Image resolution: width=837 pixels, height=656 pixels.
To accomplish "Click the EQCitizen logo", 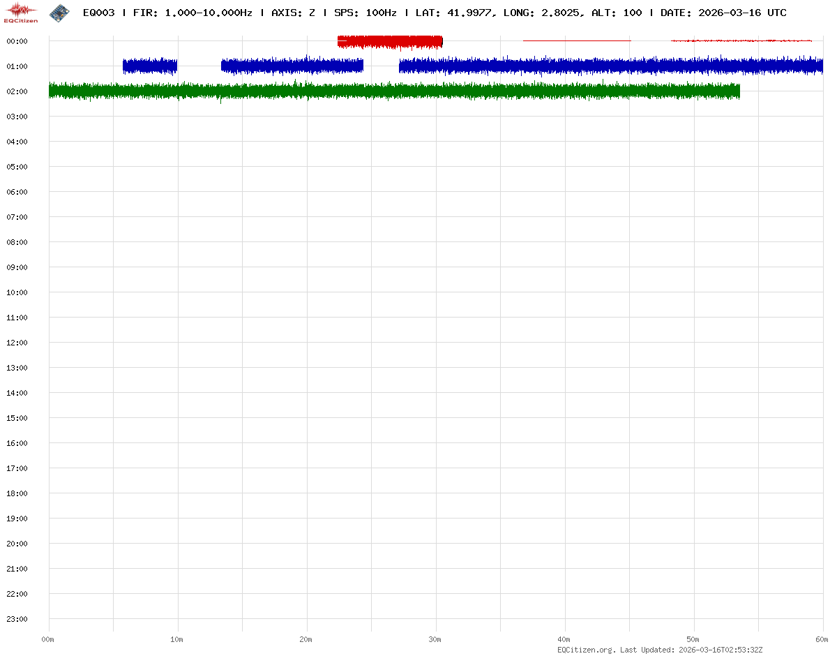I will pyautogui.click(x=22, y=13).
